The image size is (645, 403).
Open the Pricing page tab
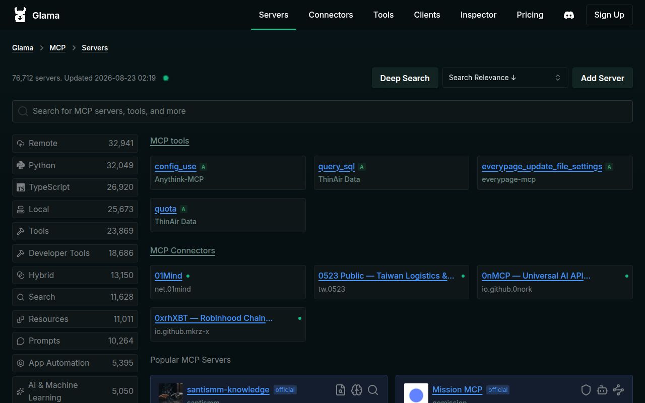point(530,15)
